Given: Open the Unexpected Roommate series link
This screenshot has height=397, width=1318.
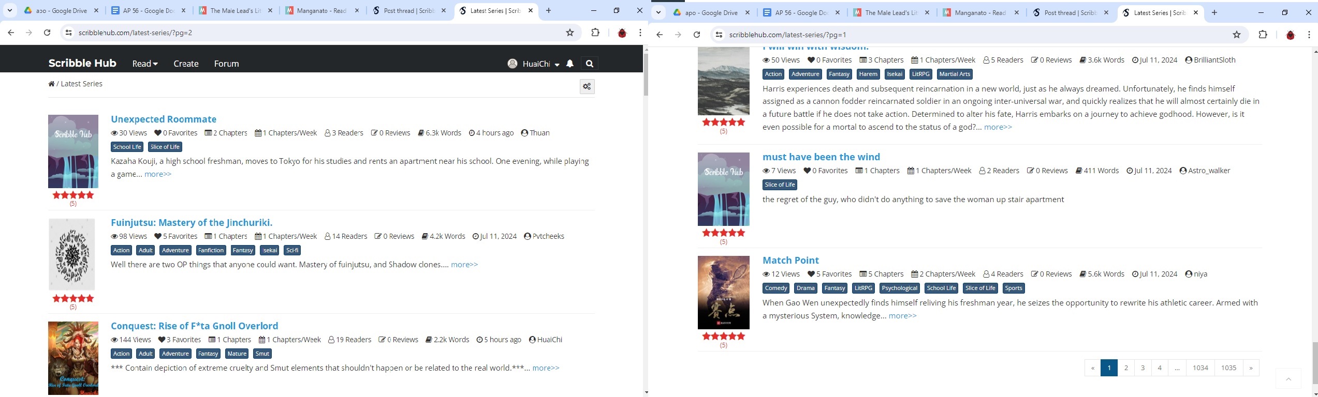Looking at the screenshot, I should (x=163, y=119).
